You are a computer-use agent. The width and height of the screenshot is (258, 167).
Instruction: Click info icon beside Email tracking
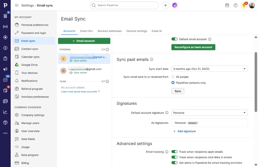tap(167, 152)
